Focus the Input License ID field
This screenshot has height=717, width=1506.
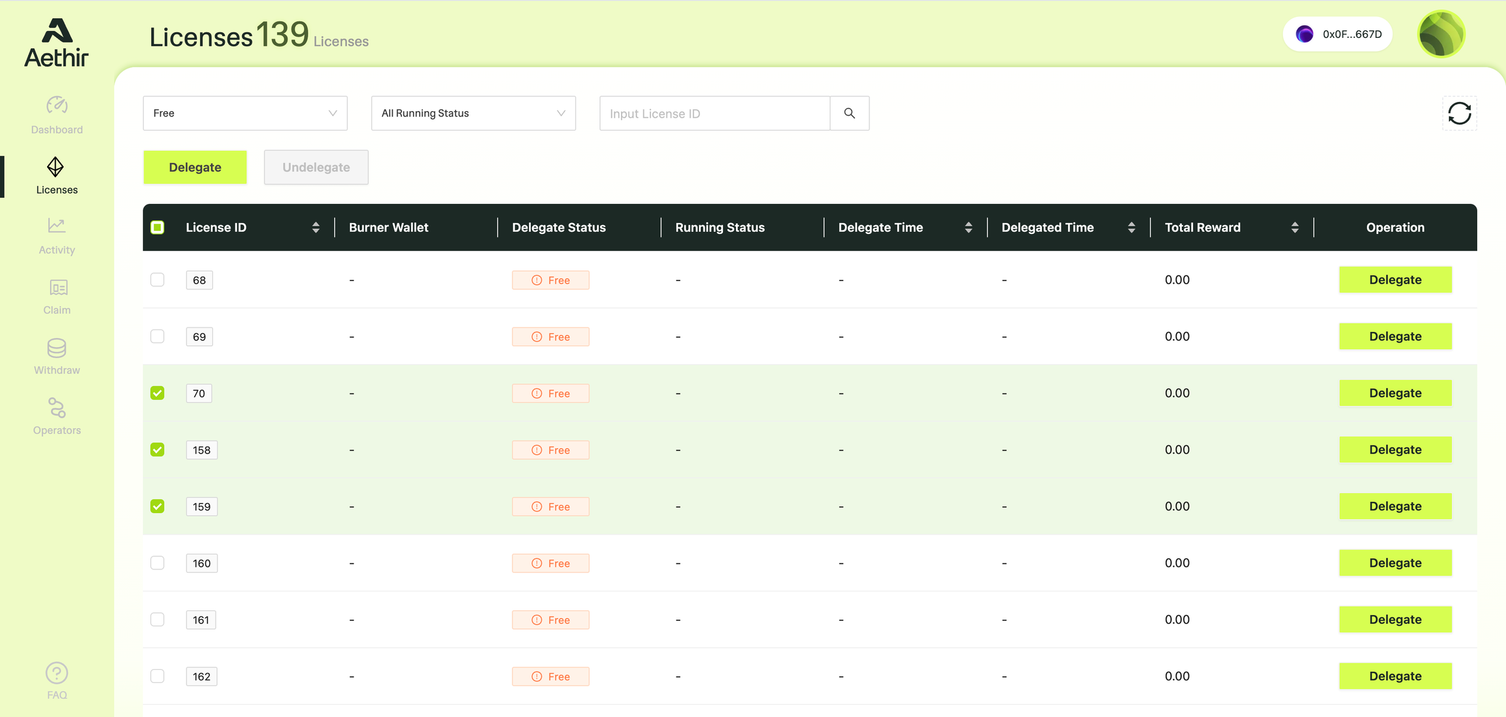pyautogui.click(x=714, y=114)
